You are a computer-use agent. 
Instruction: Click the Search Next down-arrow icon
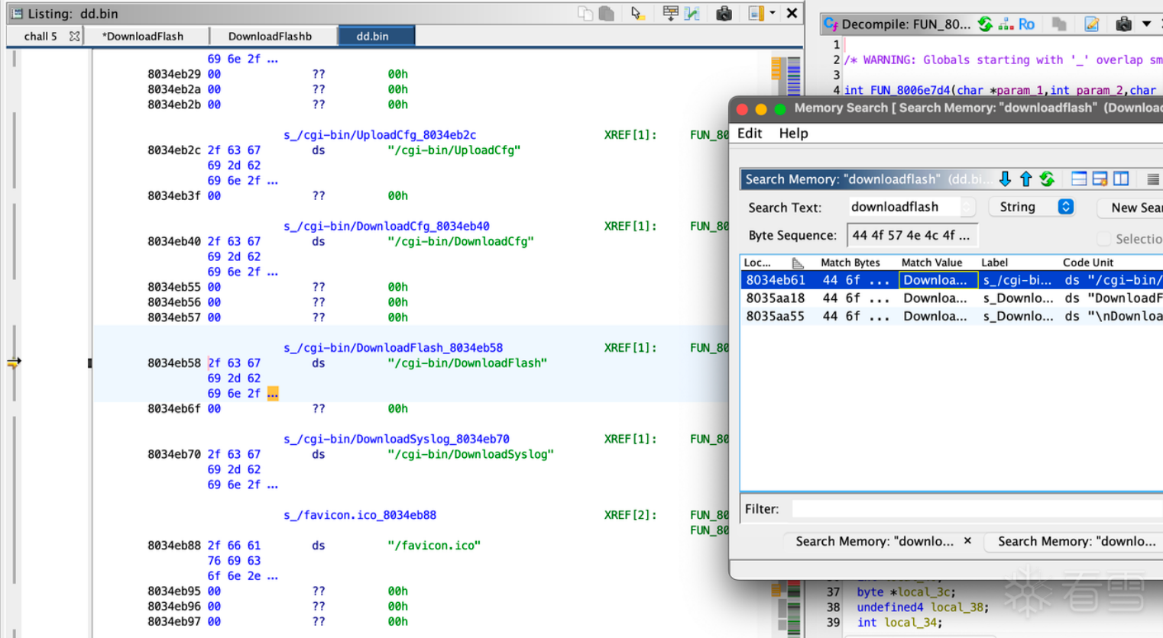(1005, 179)
